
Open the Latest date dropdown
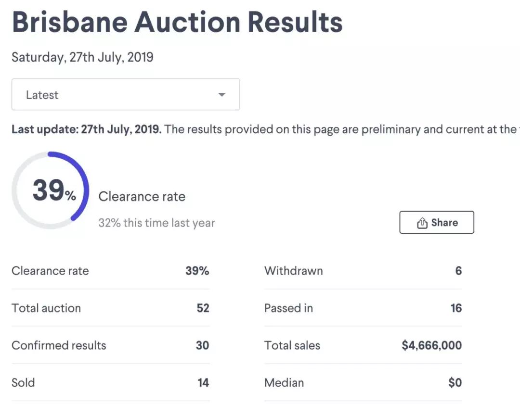point(126,95)
